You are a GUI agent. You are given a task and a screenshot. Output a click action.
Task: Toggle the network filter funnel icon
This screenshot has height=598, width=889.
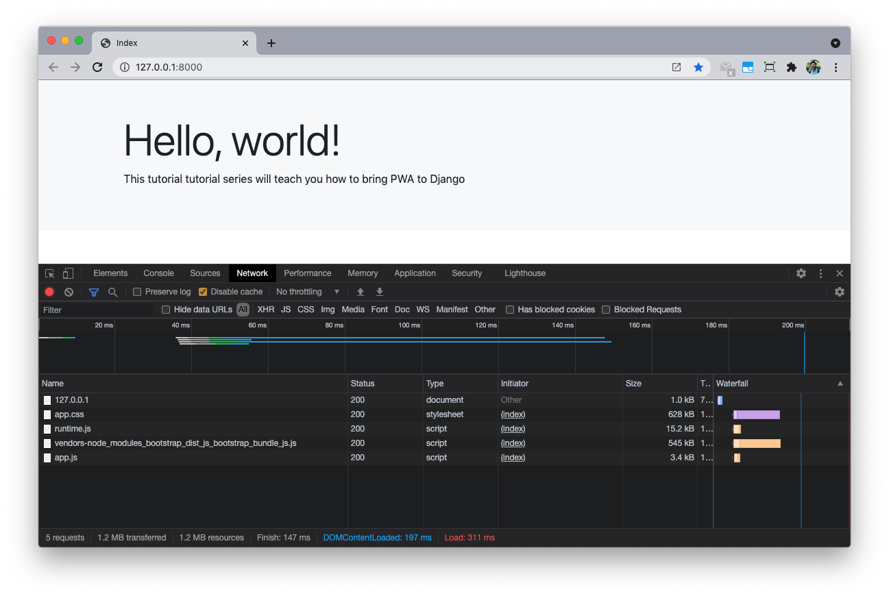(94, 292)
